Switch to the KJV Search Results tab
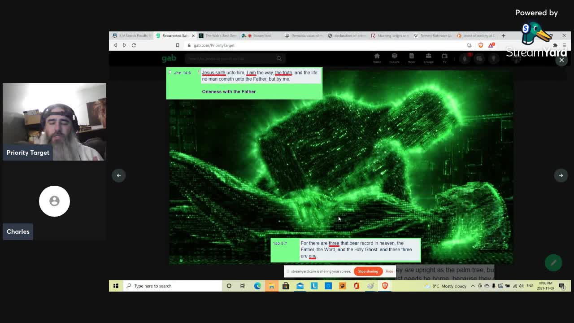The height and width of the screenshot is (323, 574). [132, 35]
